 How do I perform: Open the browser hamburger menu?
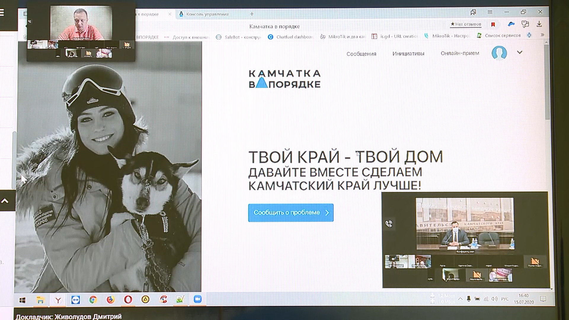tap(490, 12)
